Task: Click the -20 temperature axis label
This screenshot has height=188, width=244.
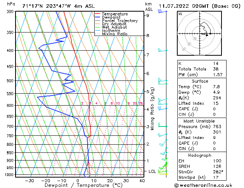Action: (46, 181)
